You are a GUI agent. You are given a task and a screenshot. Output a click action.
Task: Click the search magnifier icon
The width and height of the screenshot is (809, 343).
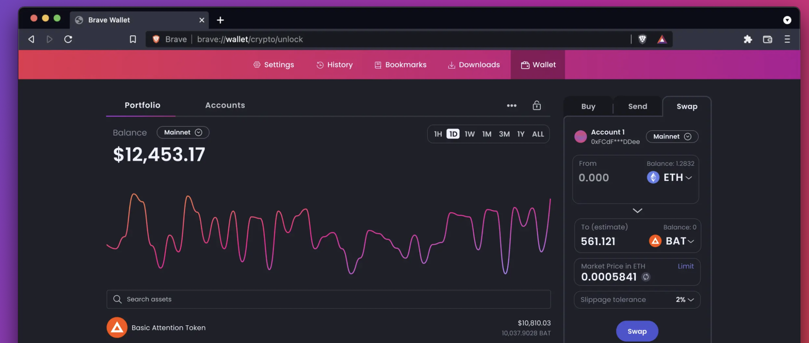(117, 299)
